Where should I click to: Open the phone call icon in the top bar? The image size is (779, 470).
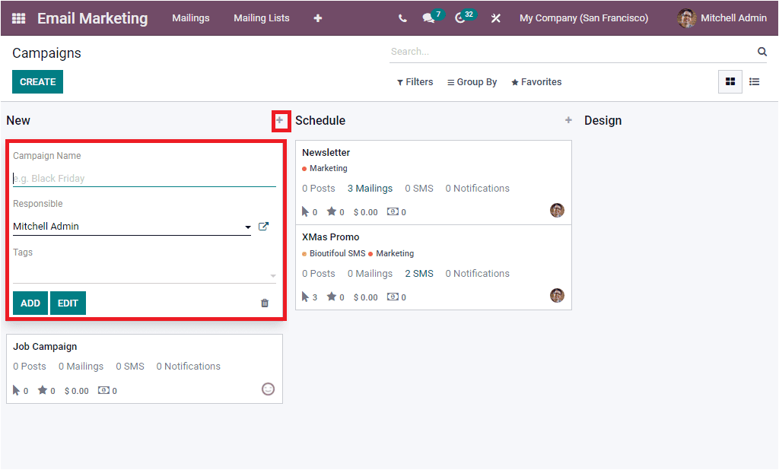point(402,17)
